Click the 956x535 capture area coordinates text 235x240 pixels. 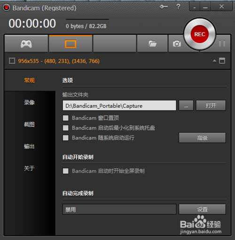(59, 61)
